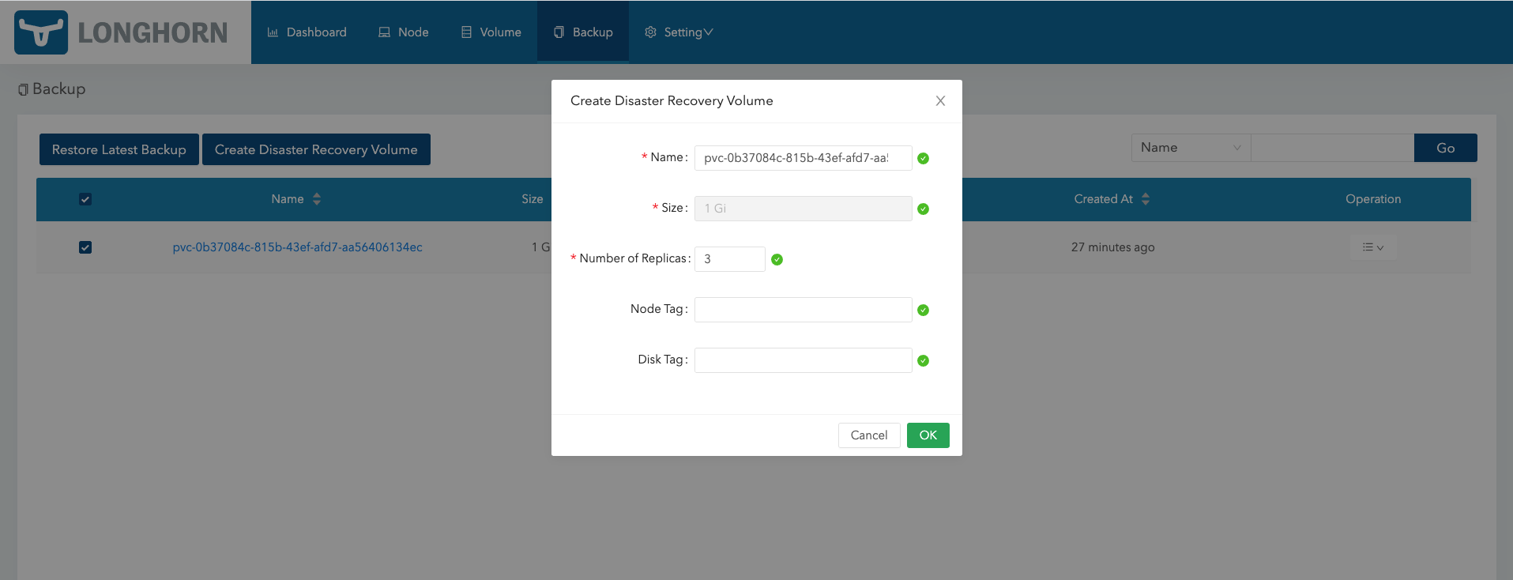Click Restore Latest Backup button
Screen dimensions: 1513x580
(x=119, y=149)
